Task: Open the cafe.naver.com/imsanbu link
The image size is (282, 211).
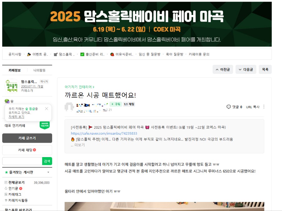Action: coord(104,133)
